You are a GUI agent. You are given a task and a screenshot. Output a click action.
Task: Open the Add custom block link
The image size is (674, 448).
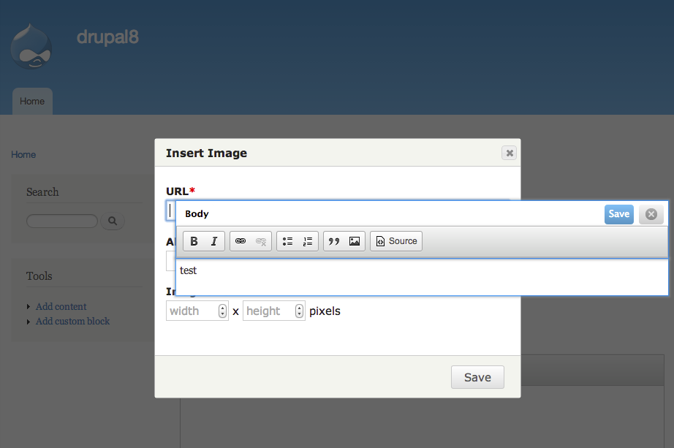[x=72, y=321]
